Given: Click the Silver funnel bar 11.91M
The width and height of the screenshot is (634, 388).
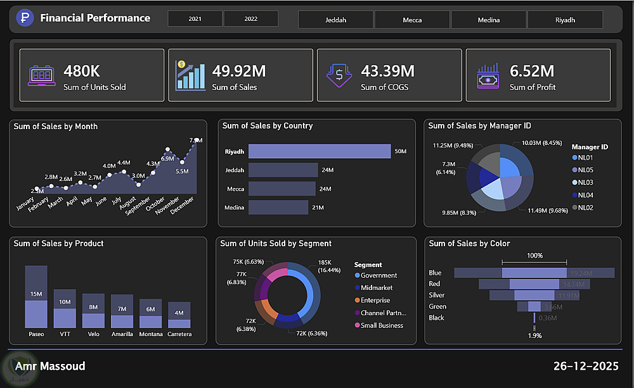Looking at the screenshot, I should point(534,296).
